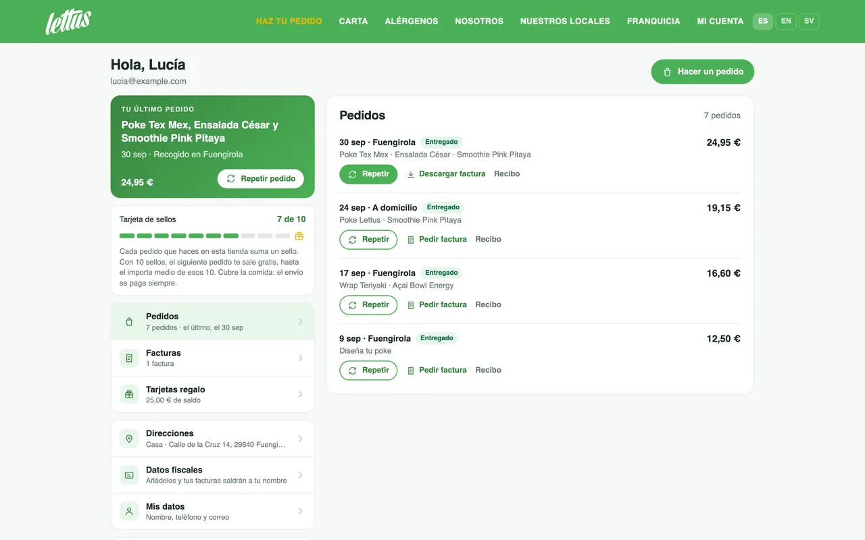Click the '7 pedidos' count in Pedidos header

(x=722, y=115)
